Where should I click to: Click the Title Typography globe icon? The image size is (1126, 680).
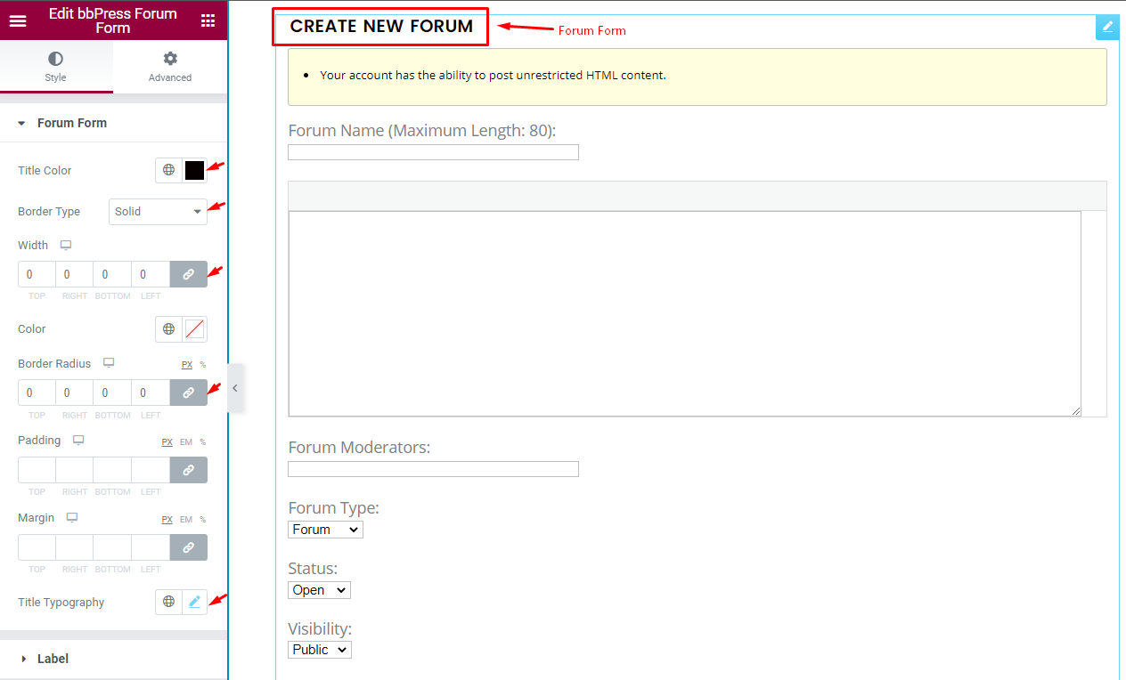tap(168, 602)
